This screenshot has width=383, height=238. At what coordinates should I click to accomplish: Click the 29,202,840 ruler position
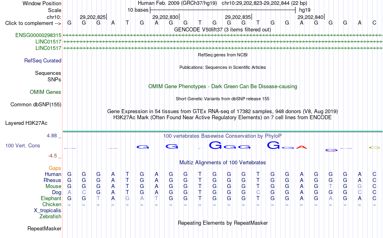click(x=310, y=17)
